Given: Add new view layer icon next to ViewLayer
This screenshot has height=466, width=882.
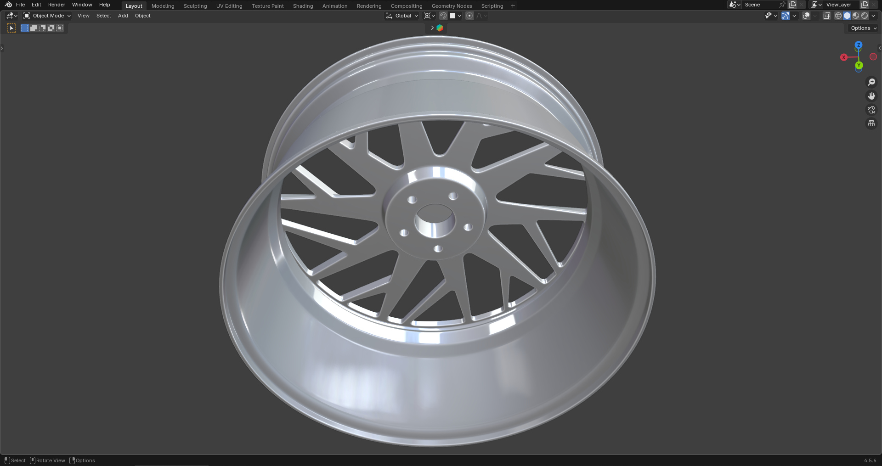Looking at the screenshot, I should (x=865, y=5).
